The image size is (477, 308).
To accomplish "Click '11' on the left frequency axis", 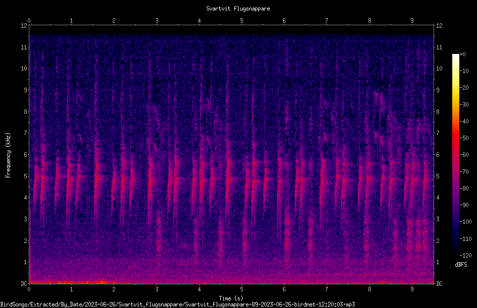I will click(24, 47).
